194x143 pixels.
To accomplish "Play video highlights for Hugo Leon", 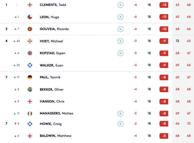I will 120,17.
